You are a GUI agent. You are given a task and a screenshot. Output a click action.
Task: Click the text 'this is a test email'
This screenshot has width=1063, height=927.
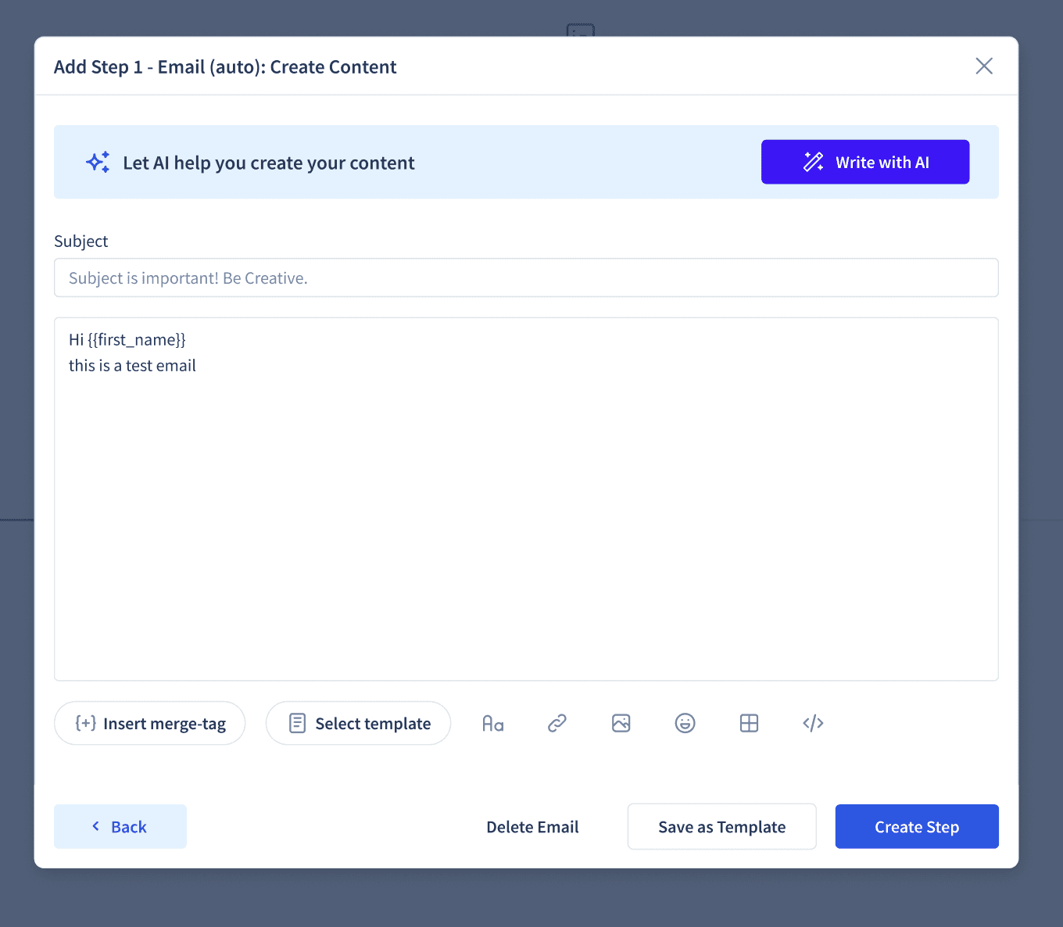click(132, 366)
